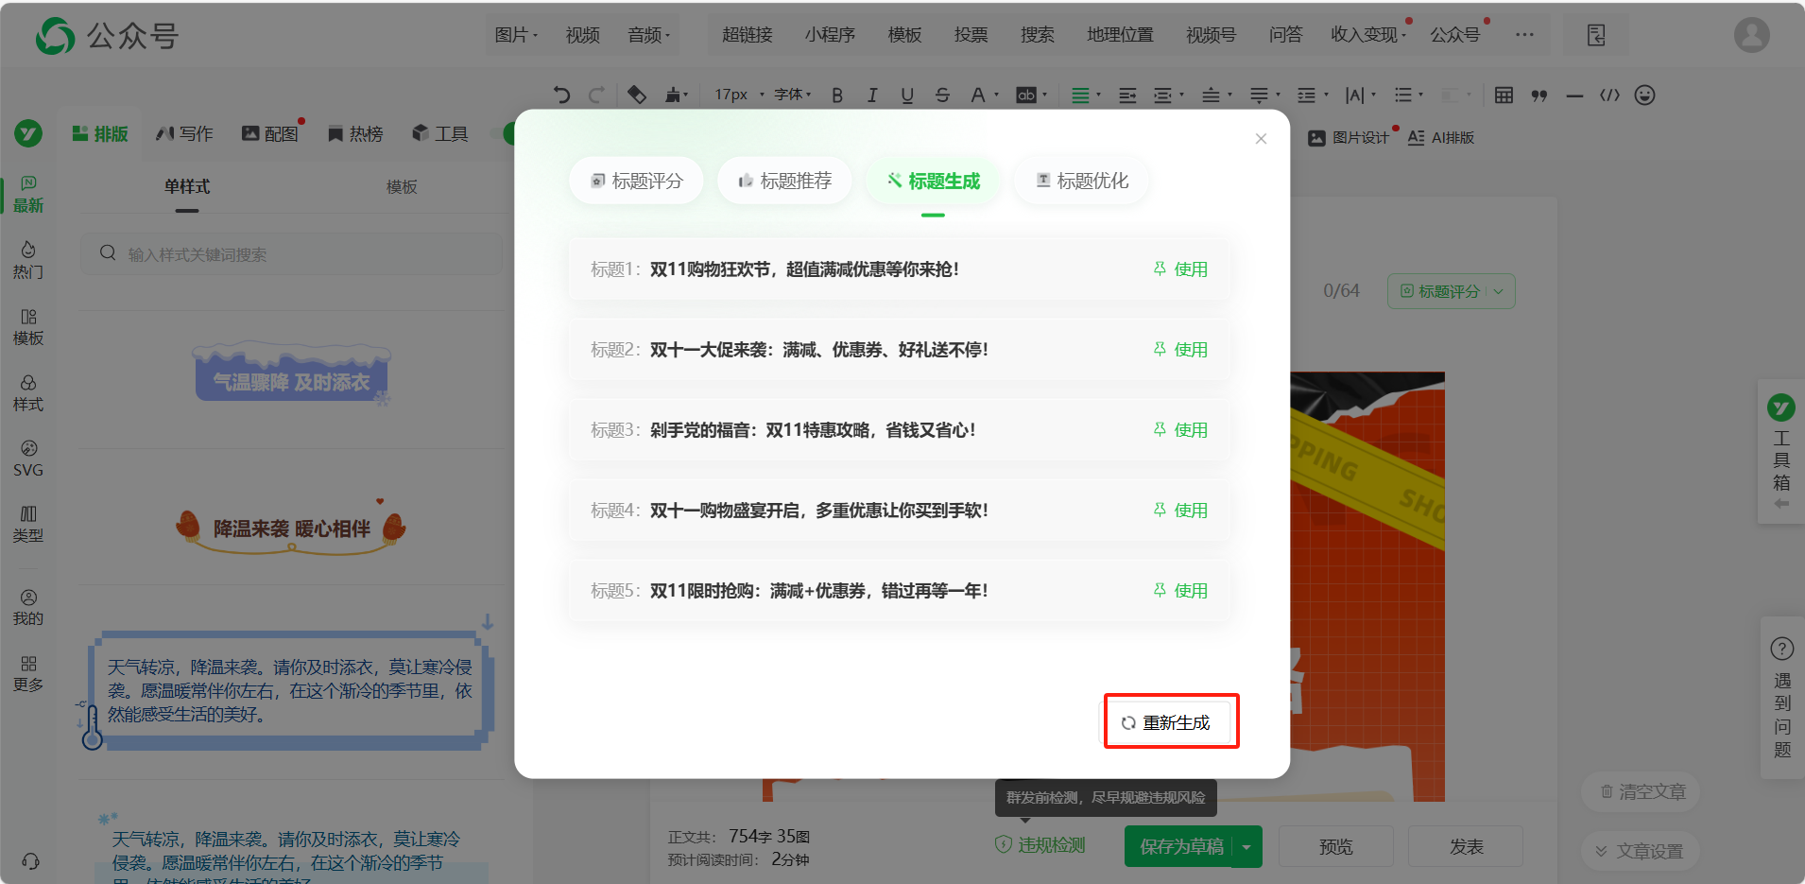
Task: Insert a table with the grid icon
Action: pyautogui.click(x=1504, y=95)
